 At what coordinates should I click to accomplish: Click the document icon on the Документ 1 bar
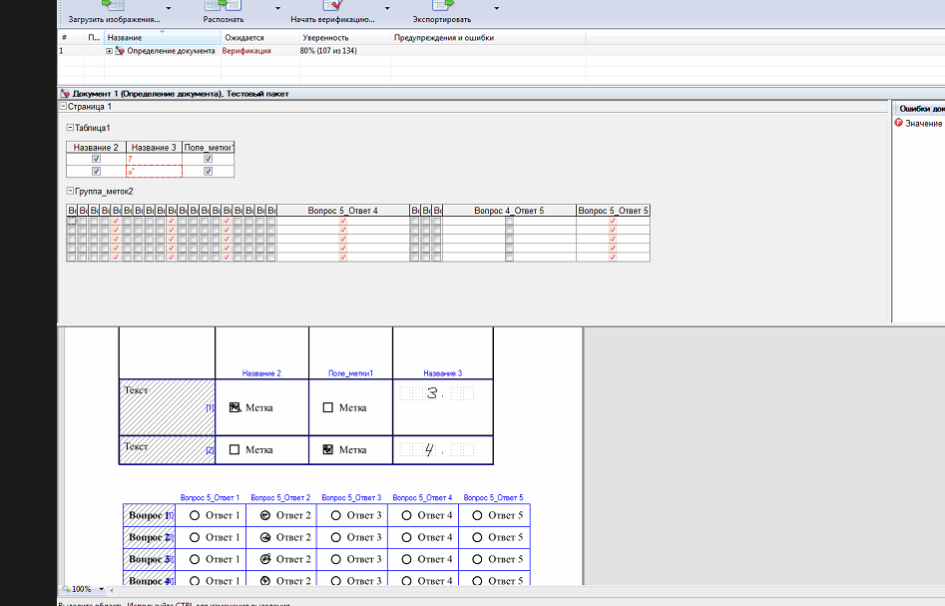pyautogui.click(x=67, y=93)
